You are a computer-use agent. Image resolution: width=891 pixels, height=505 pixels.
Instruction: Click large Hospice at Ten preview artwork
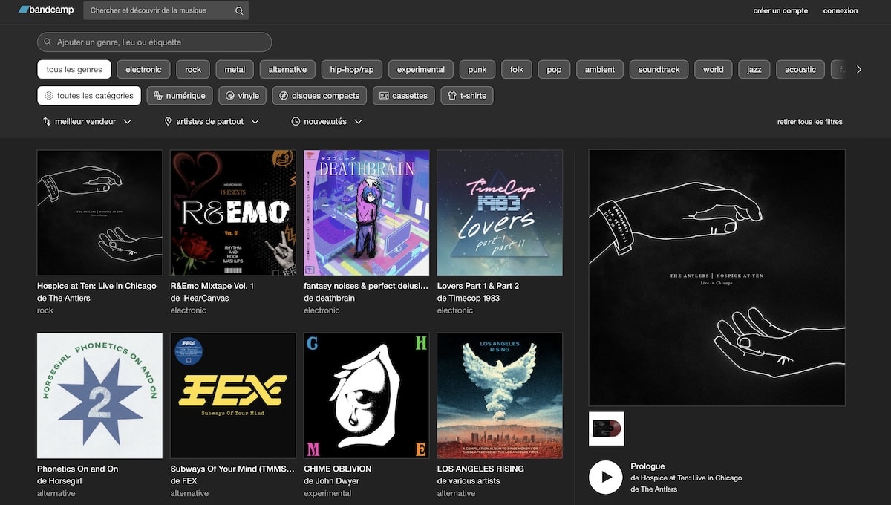(717, 278)
